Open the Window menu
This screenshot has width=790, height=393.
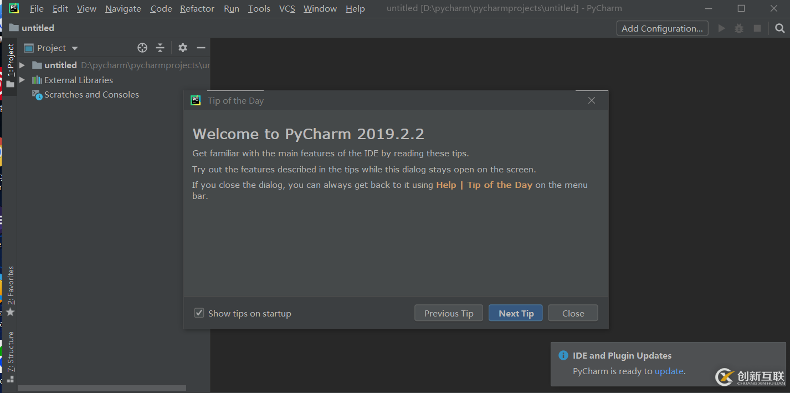pos(320,8)
